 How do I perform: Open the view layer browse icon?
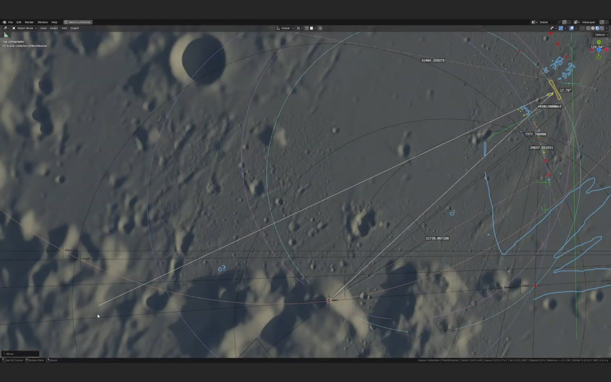tap(577, 22)
